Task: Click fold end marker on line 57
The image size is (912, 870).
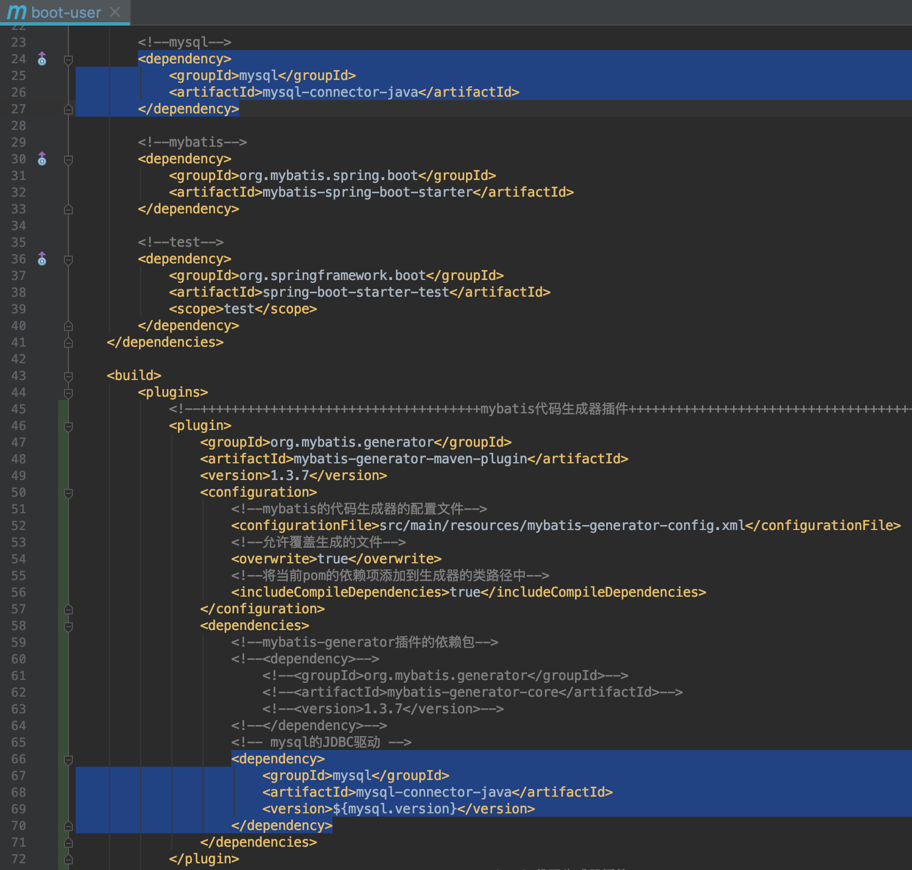Action: 68,609
